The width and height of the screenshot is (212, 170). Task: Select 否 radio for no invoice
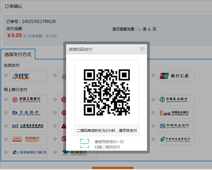tap(149, 29)
